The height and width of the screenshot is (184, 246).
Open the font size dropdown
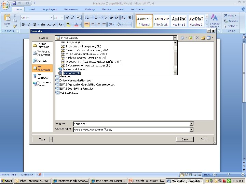coord(62,17)
